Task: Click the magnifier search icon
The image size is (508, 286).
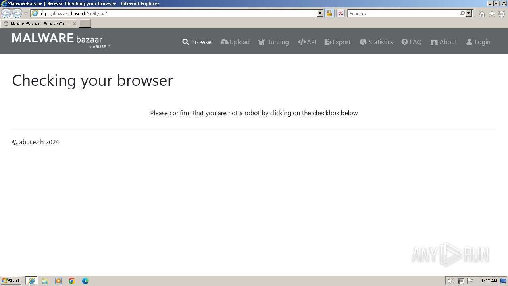Action: coord(462,13)
